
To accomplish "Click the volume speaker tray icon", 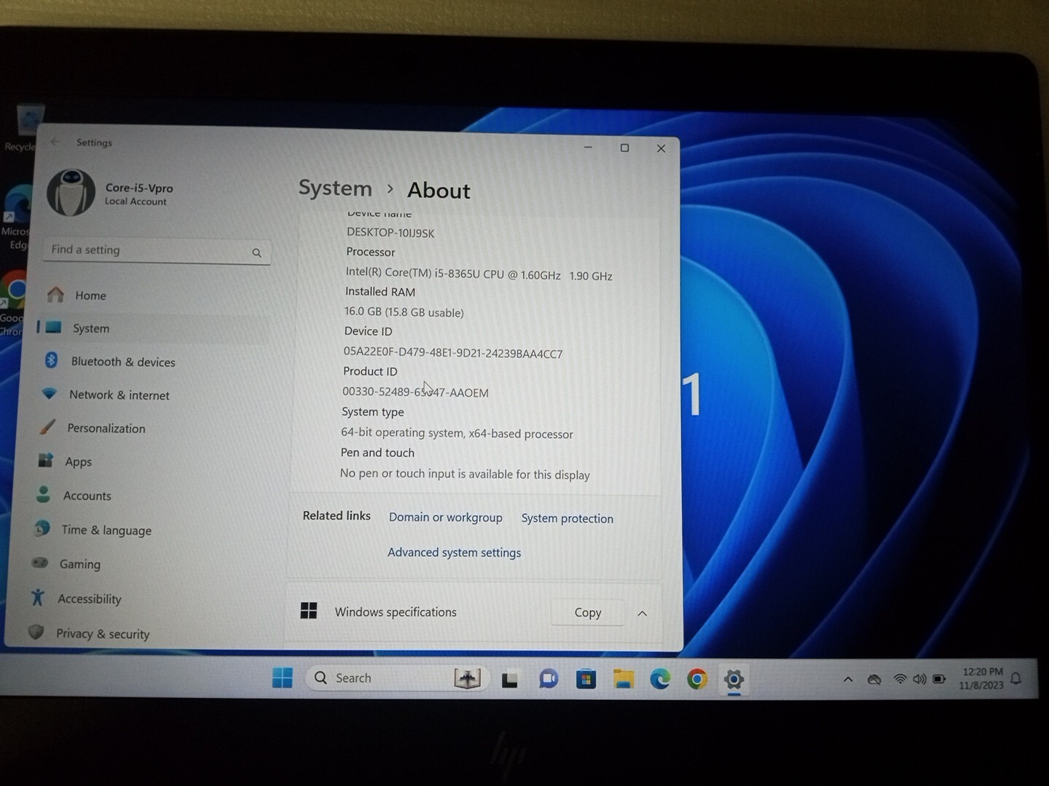I will pyautogui.click(x=919, y=679).
